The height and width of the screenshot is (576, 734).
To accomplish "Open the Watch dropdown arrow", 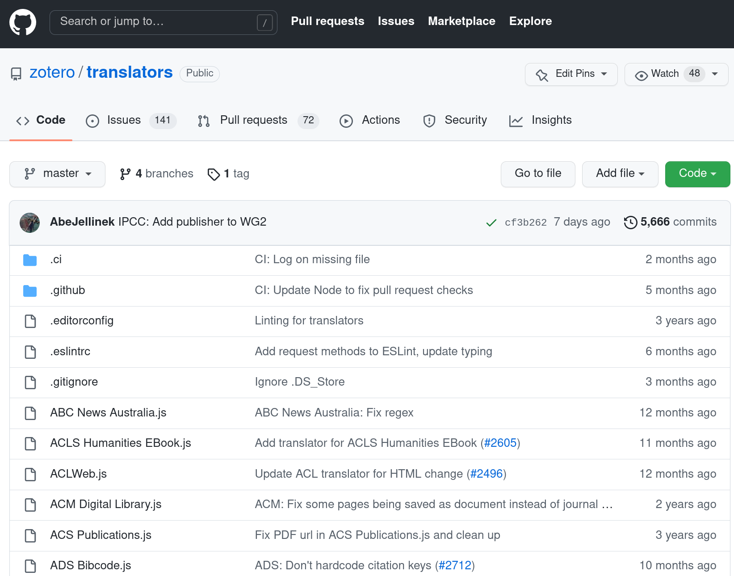I will (715, 74).
